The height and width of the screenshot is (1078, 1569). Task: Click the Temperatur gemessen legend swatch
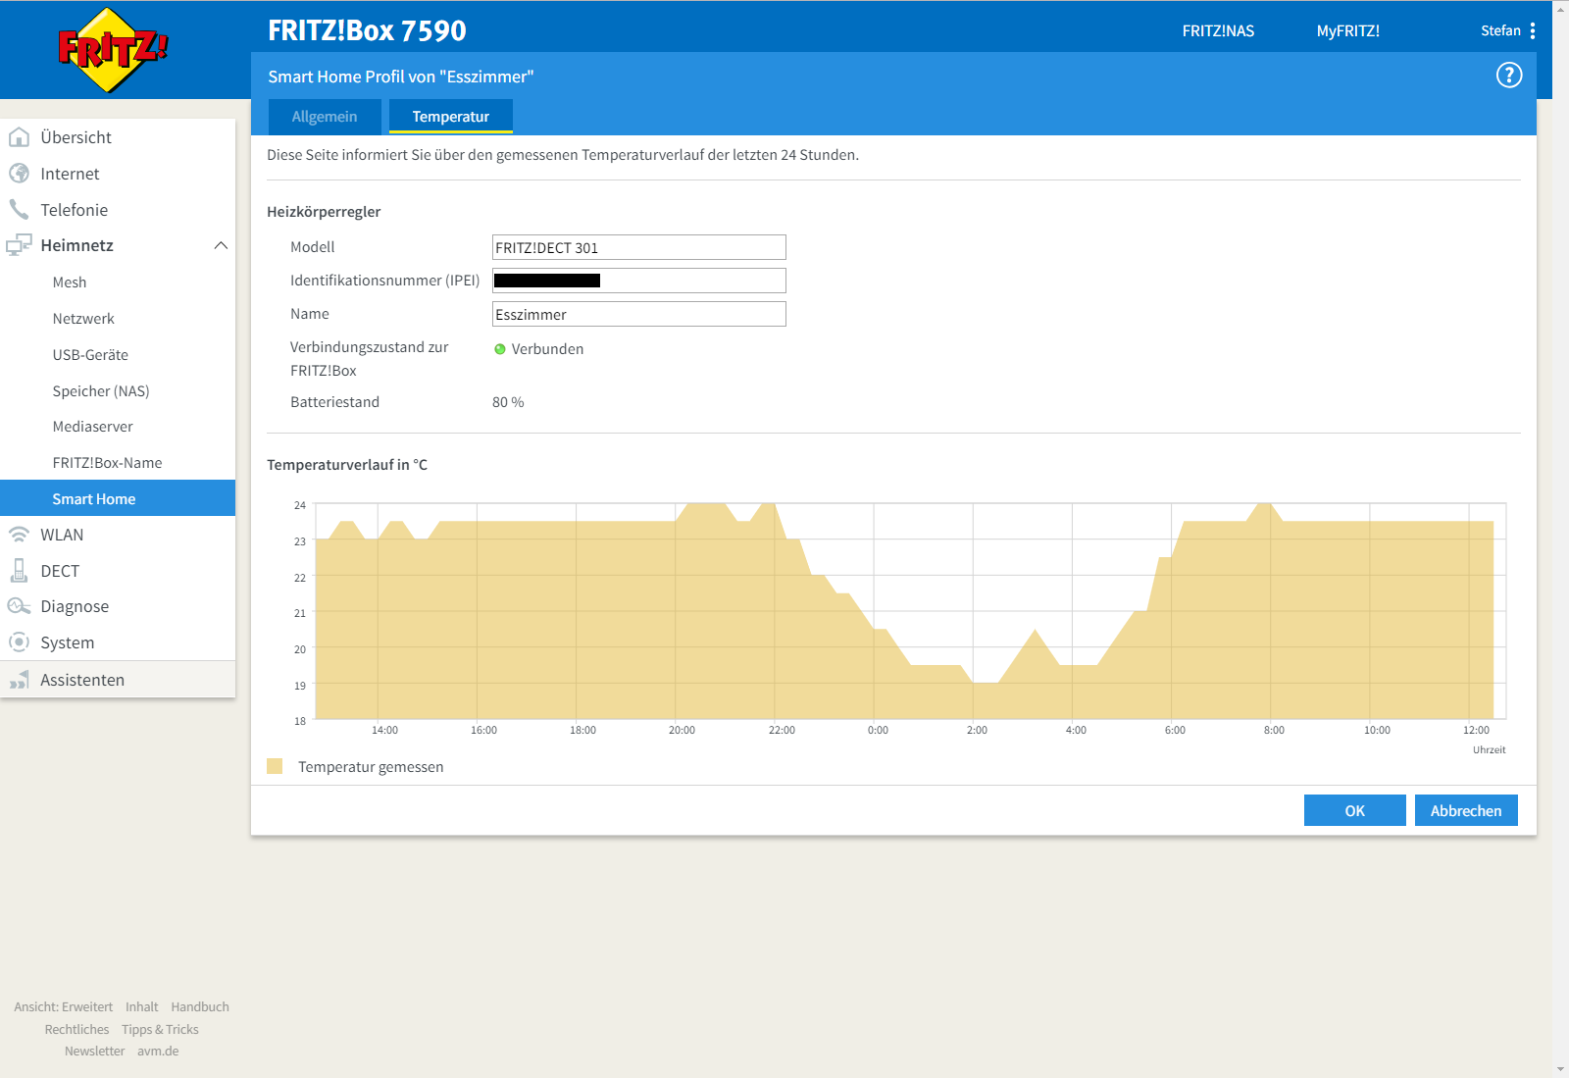275,766
